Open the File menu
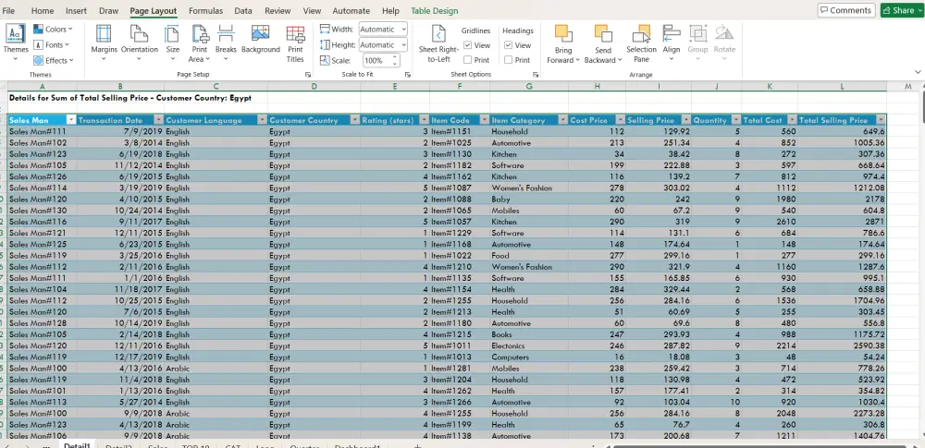The width and height of the screenshot is (925, 448). (9, 10)
